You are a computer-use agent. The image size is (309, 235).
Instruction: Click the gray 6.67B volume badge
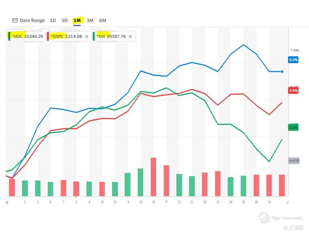(293, 161)
